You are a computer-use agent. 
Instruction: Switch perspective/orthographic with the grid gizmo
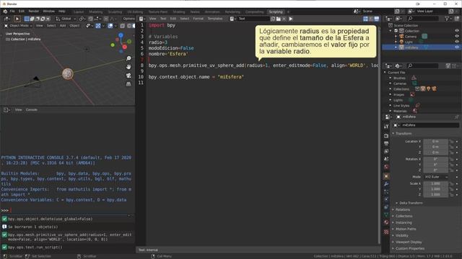pos(128,84)
